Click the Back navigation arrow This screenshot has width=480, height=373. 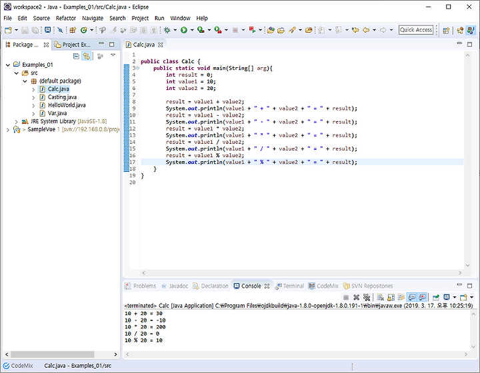coord(366,30)
